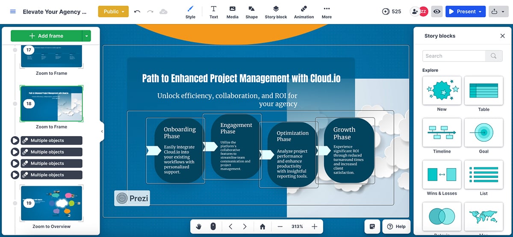Open the Style tool

[190, 12]
